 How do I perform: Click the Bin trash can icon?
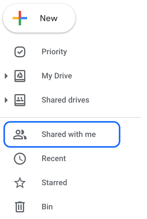(20, 207)
